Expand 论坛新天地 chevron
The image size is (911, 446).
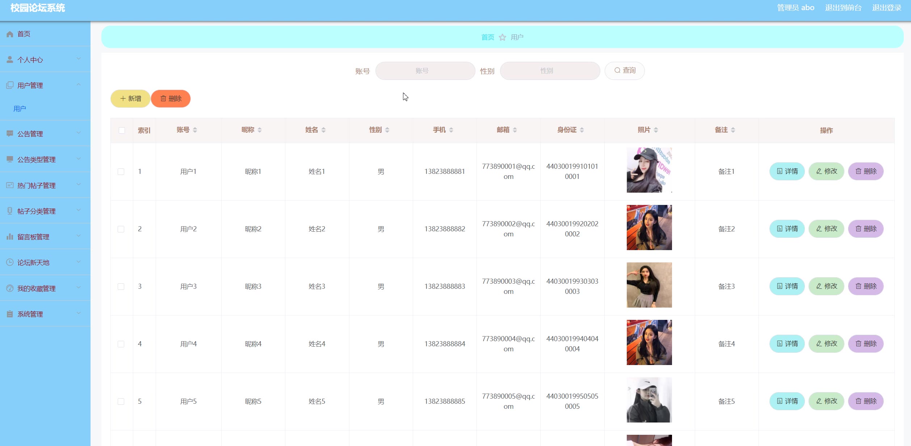pos(79,262)
